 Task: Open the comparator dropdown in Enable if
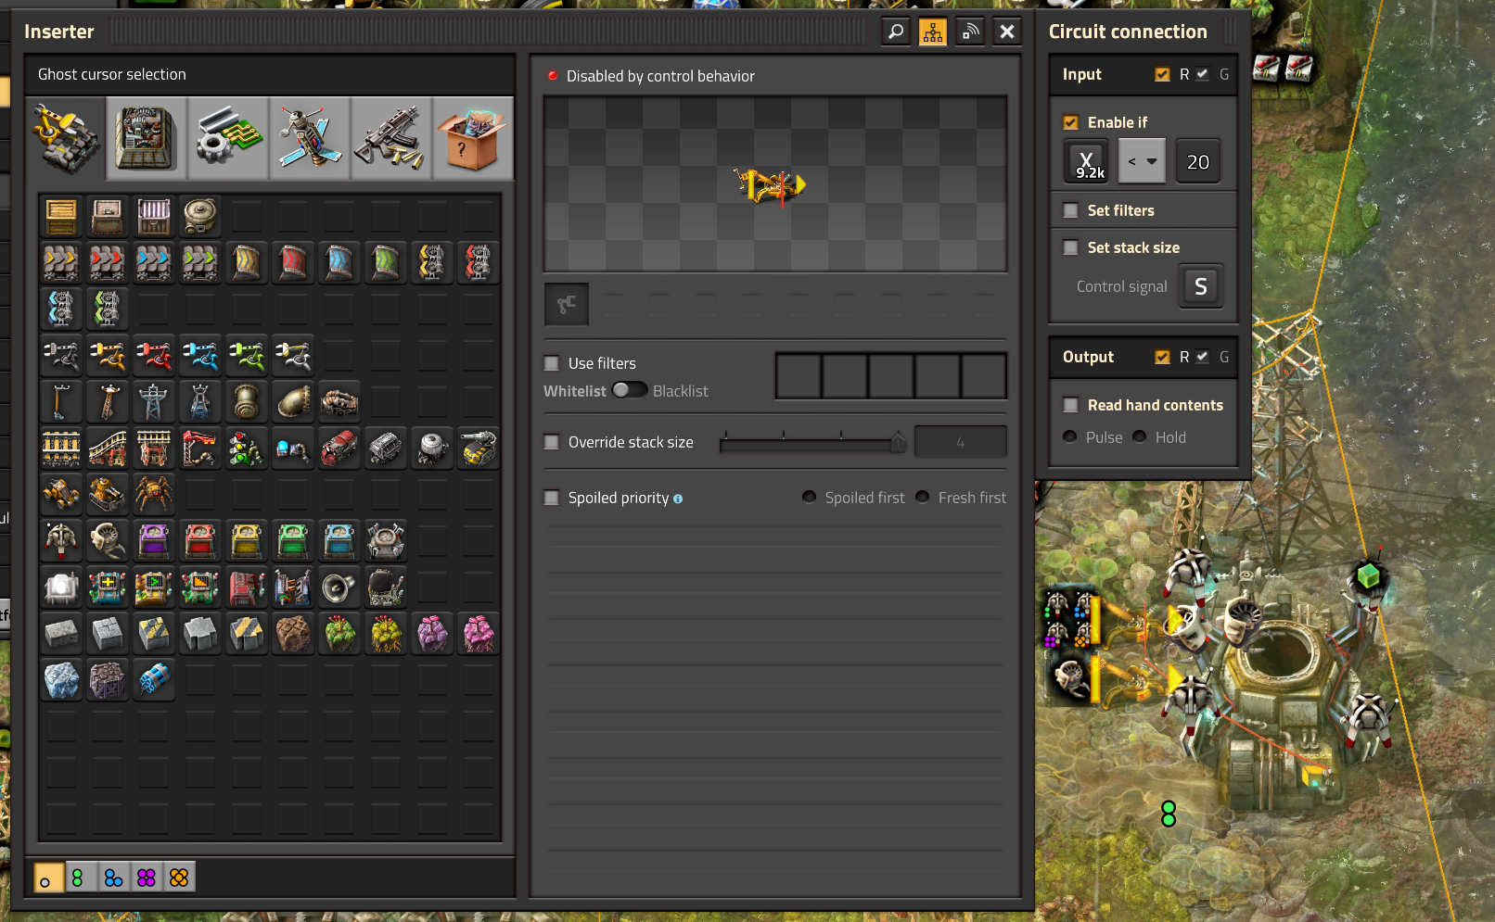1142,161
